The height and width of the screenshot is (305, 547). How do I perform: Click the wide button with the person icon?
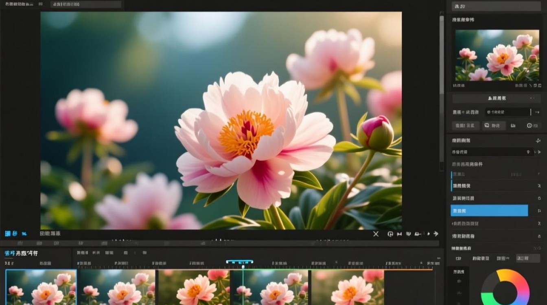[496, 98]
